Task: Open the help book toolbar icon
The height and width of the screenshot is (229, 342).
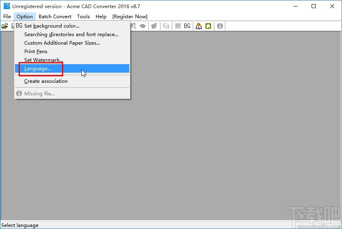Action: [x=199, y=26]
